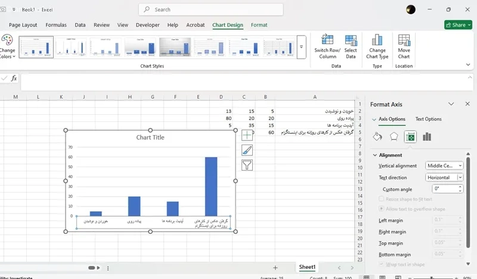
Task: Select Fill & Line paint bucket icon
Action: (377, 137)
